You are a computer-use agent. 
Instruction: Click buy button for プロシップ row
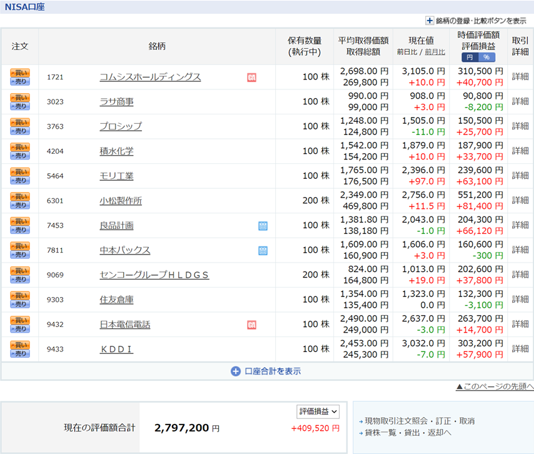pyautogui.click(x=20, y=123)
